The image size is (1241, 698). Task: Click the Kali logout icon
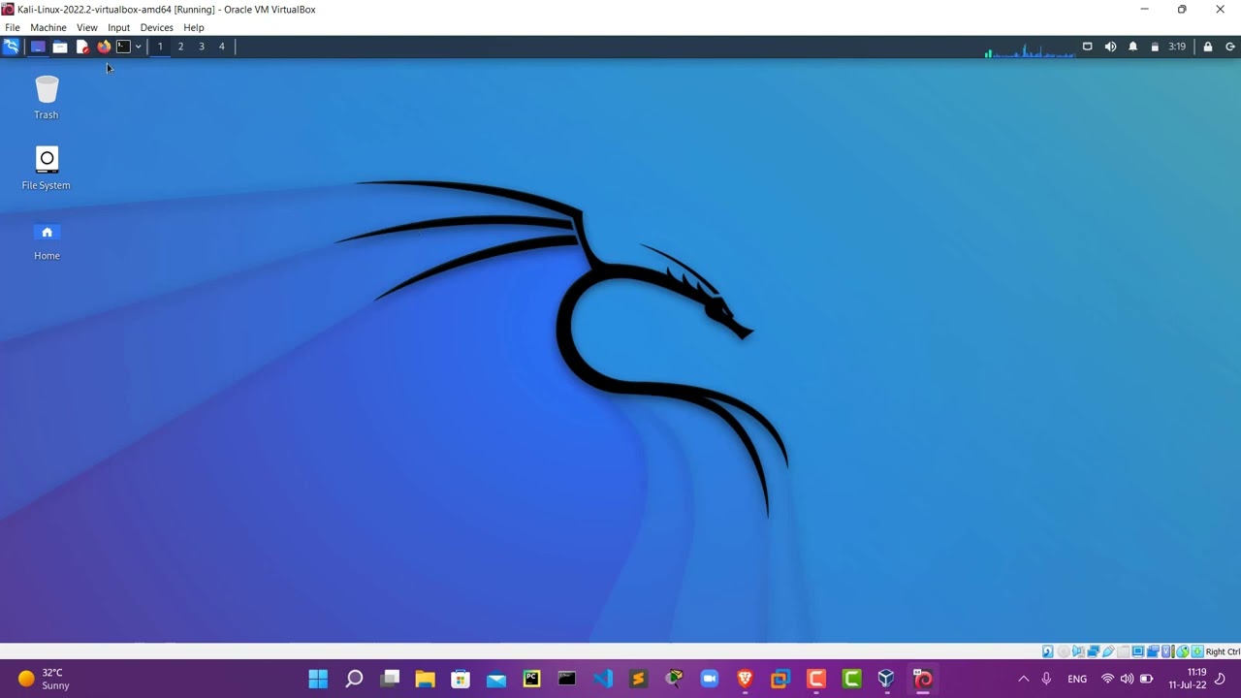coord(1230,47)
